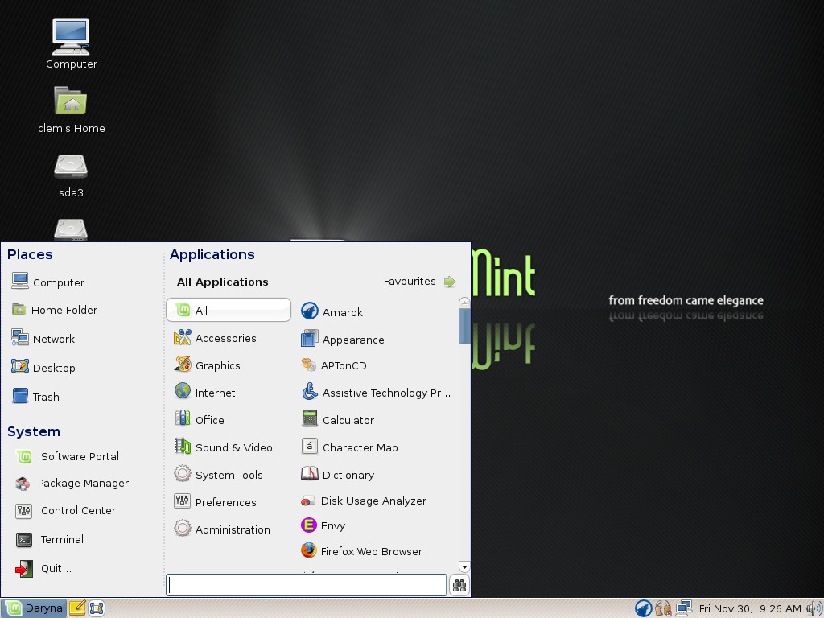Screen dimensions: 824x618
Task: Open the update manager lock tray icon
Action: tap(663, 608)
